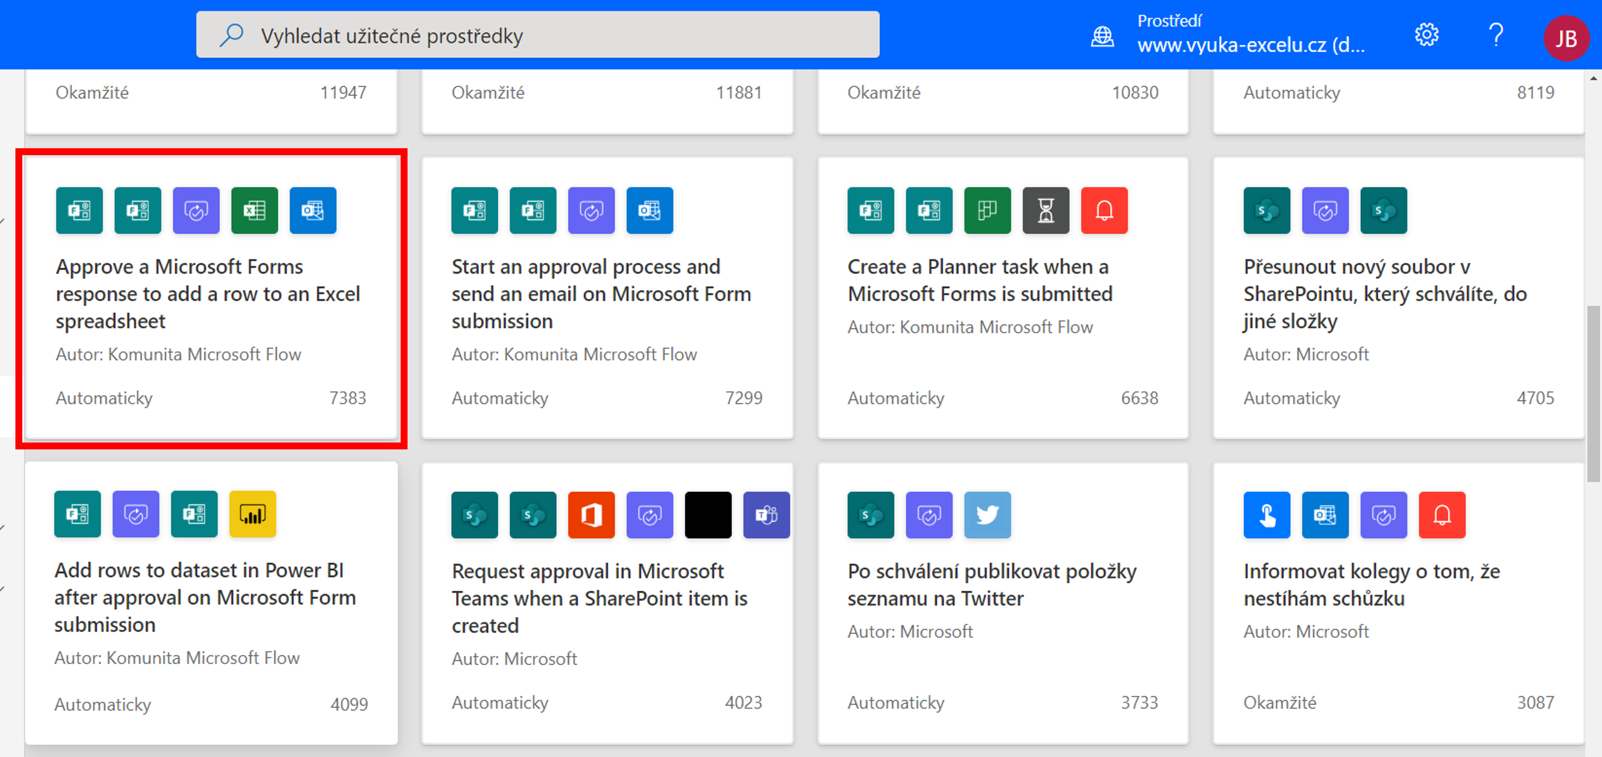Image resolution: width=1602 pixels, height=757 pixels.
Task: Click the Teams icon on the SharePoint approval template
Action: click(x=766, y=515)
